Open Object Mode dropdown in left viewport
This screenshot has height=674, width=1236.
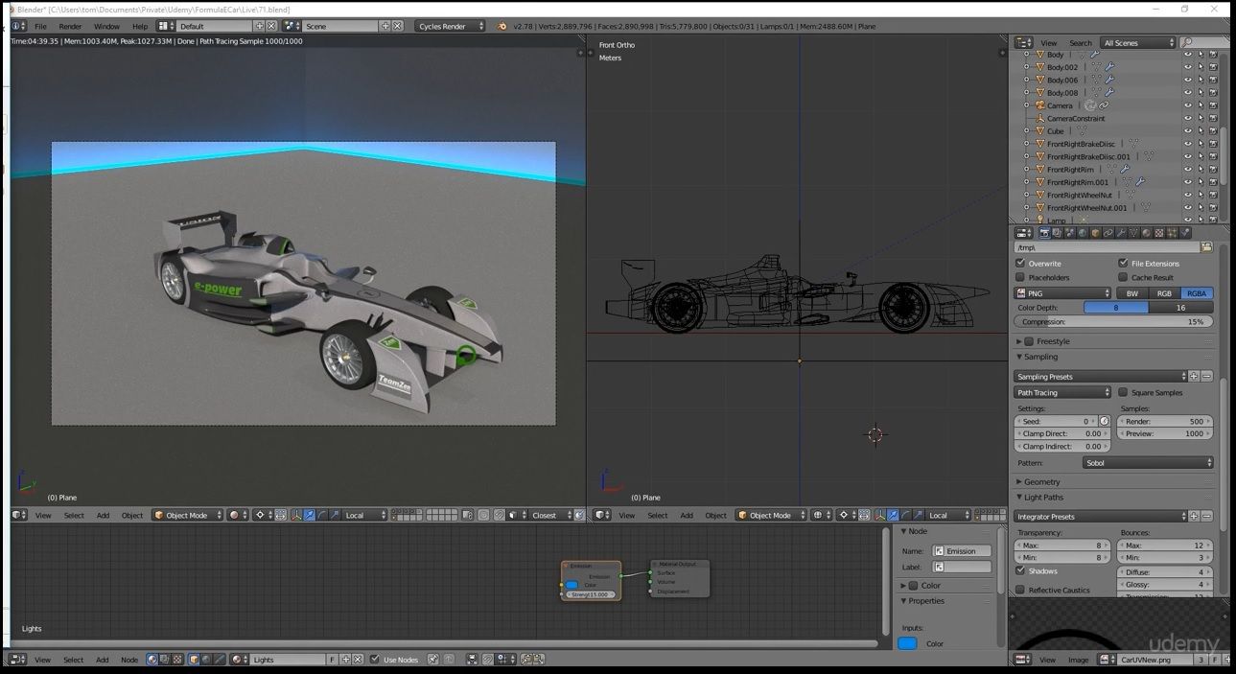(x=188, y=515)
